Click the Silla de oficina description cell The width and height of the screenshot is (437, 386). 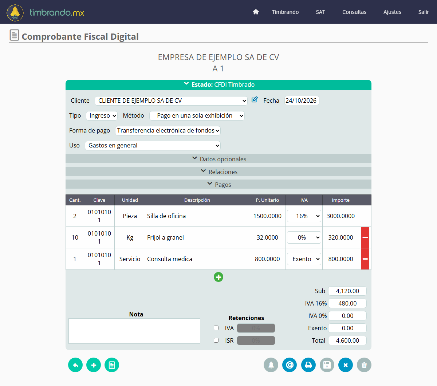click(197, 216)
